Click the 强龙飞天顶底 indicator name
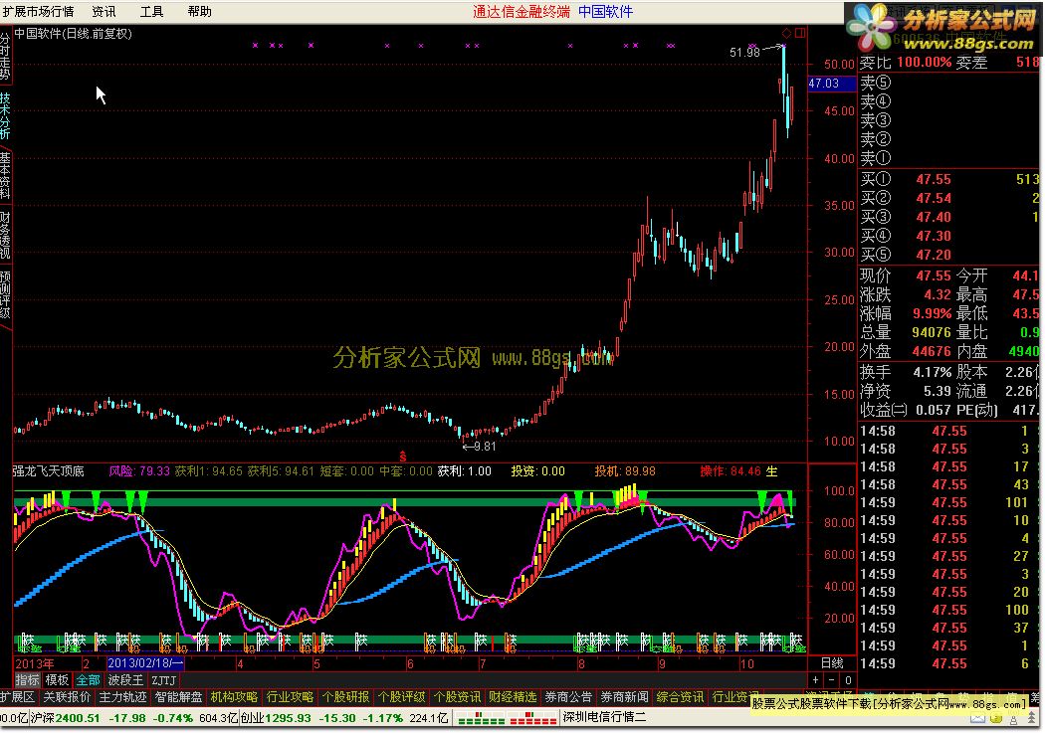Image resolution: width=1045 pixels, height=733 pixels. click(x=49, y=471)
